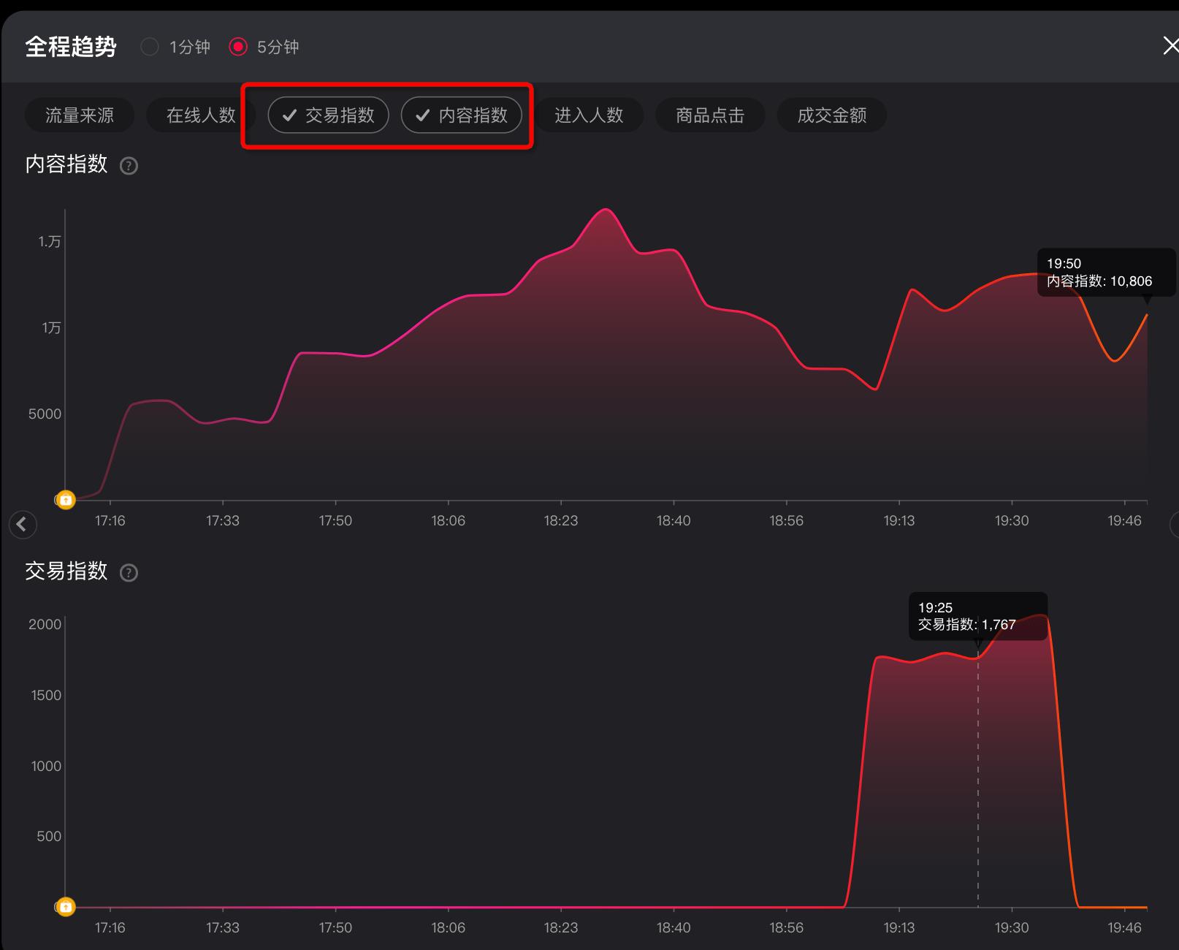Click help icon beside 交易指数 title
This screenshot has width=1179, height=950.
point(129,573)
